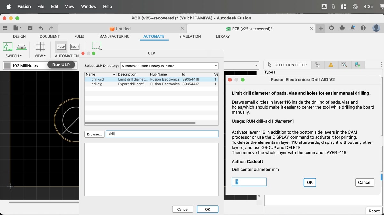Click the Save disk icon
The height and width of the screenshot is (215, 384).
coord(30,28)
